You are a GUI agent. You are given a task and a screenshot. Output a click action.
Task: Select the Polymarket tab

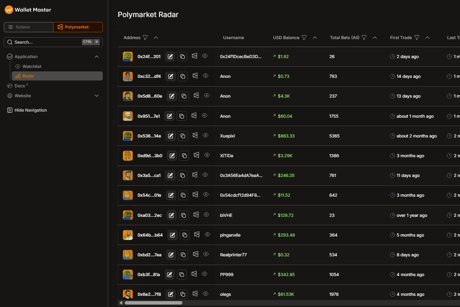(x=78, y=27)
